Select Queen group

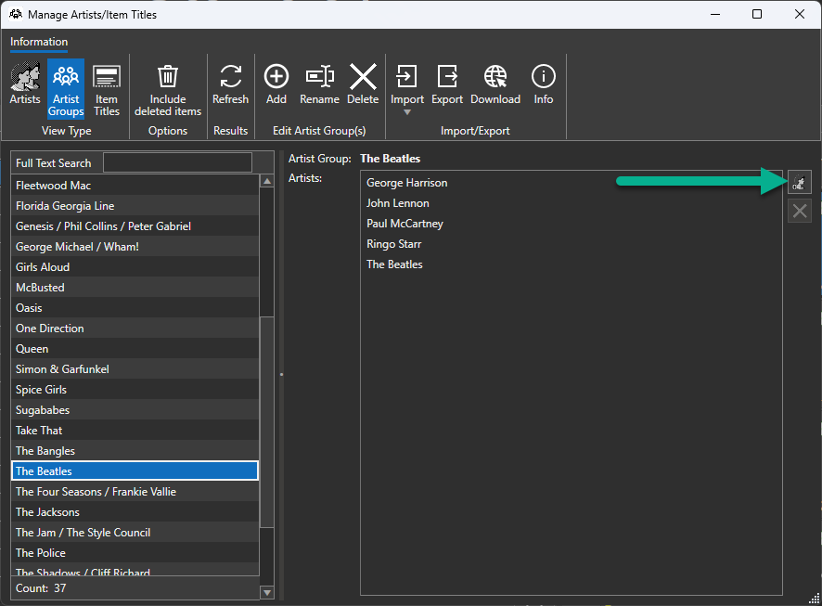coord(135,349)
